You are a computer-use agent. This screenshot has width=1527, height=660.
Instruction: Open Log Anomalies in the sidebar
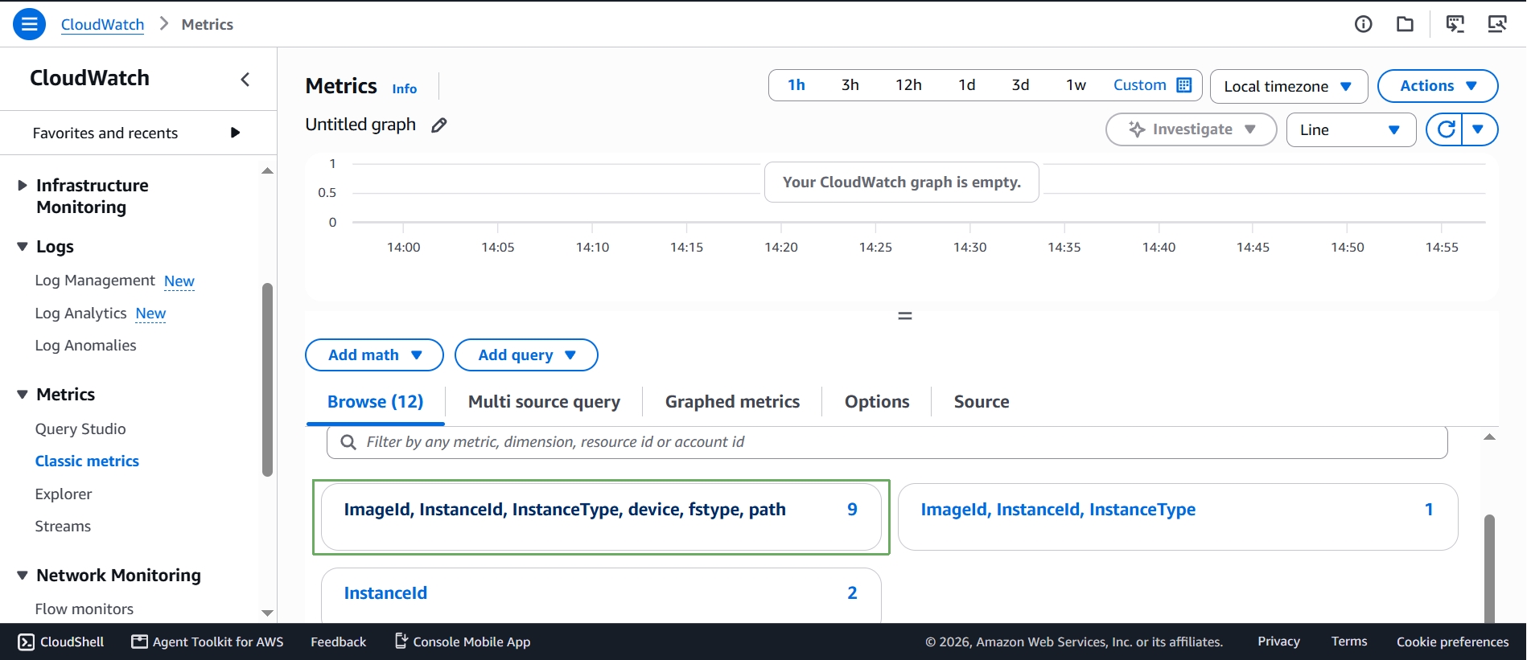85,345
